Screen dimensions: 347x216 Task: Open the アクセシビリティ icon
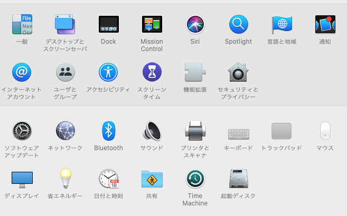tap(108, 72)
